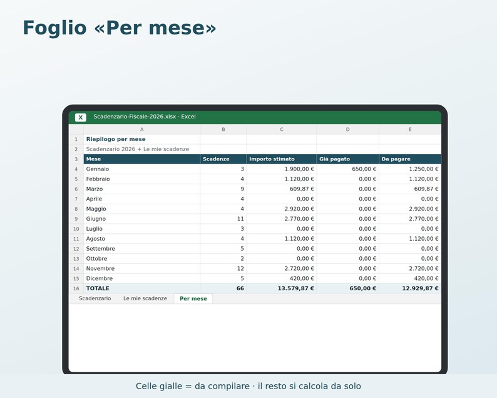497x398 pixels.
Task: Select the Settembre cell
Action: pyautogui.click(x=141, y=248)
